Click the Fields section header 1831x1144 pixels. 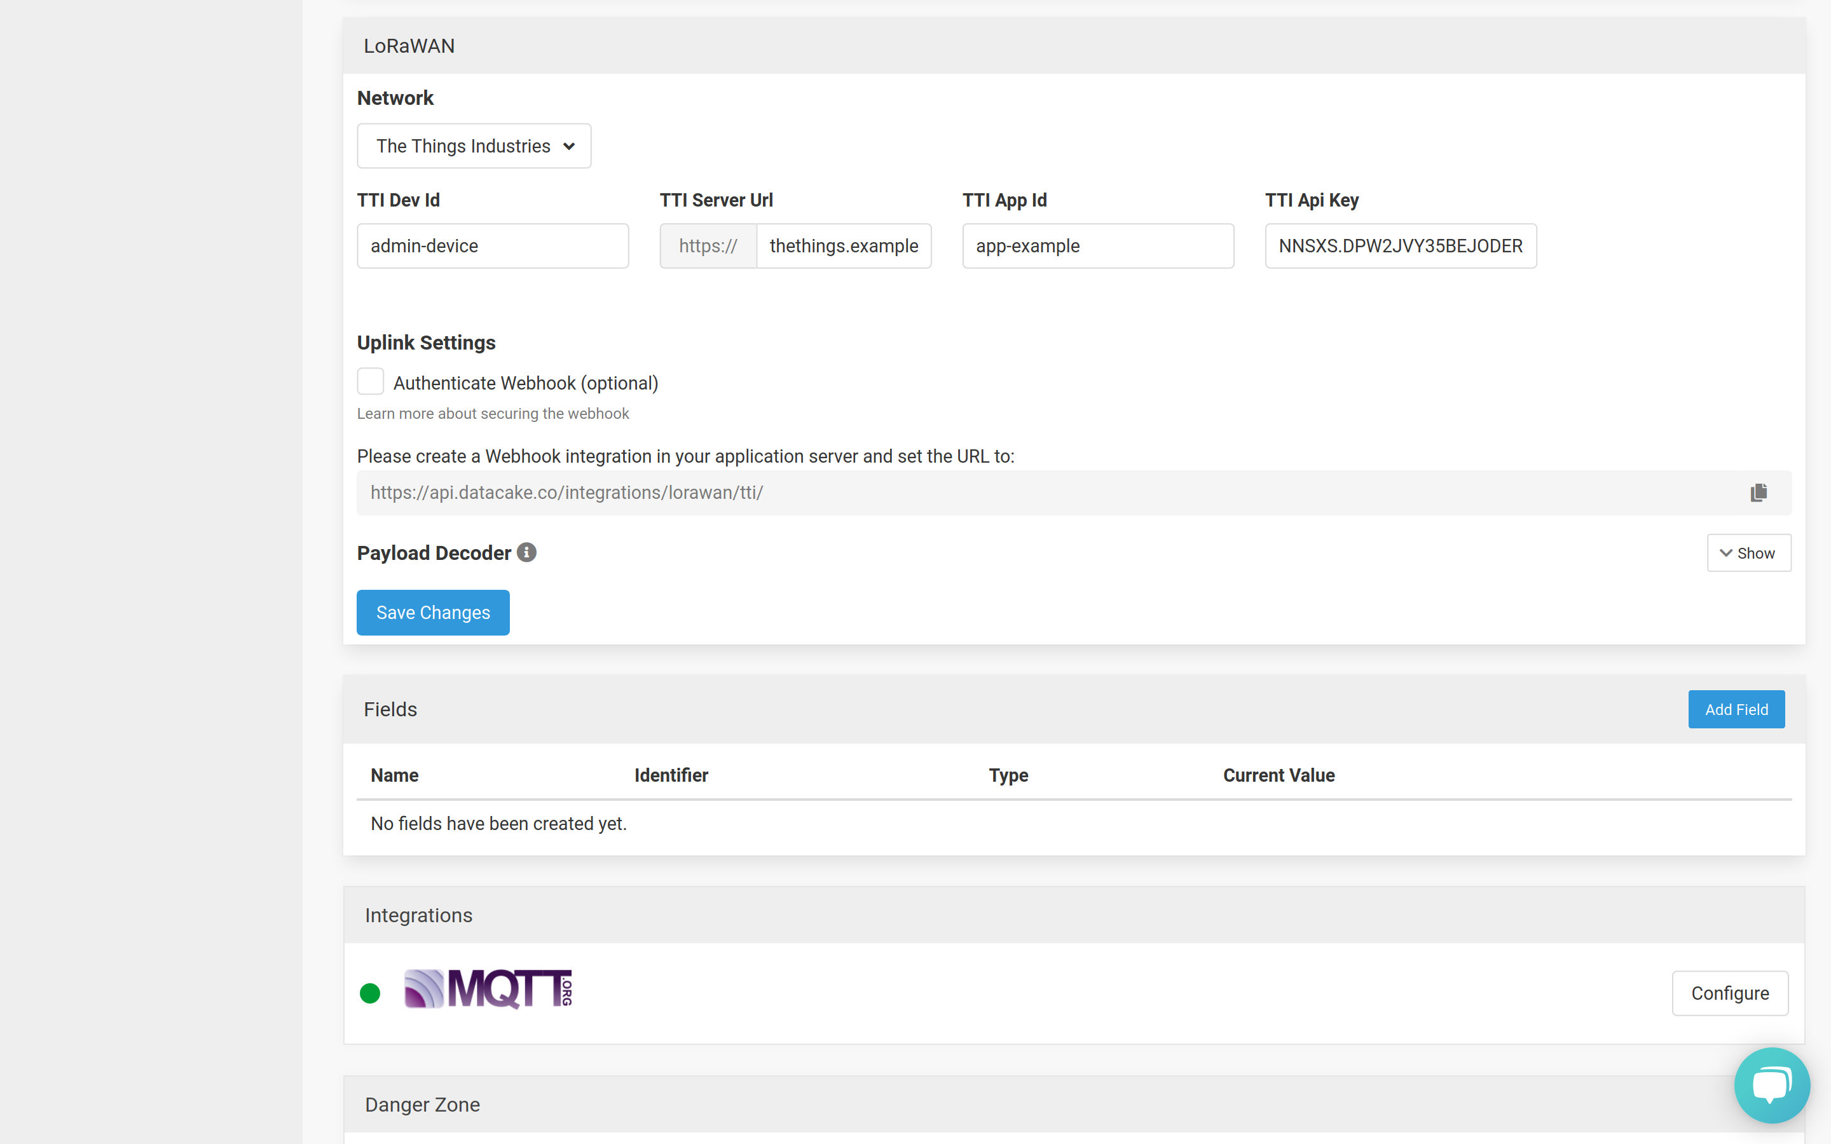click(390, 709)
